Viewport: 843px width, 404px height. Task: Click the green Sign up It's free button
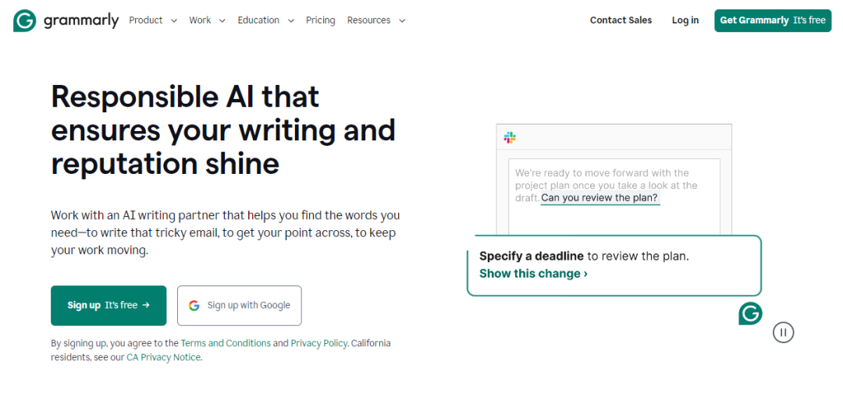(x=108, y=306)
